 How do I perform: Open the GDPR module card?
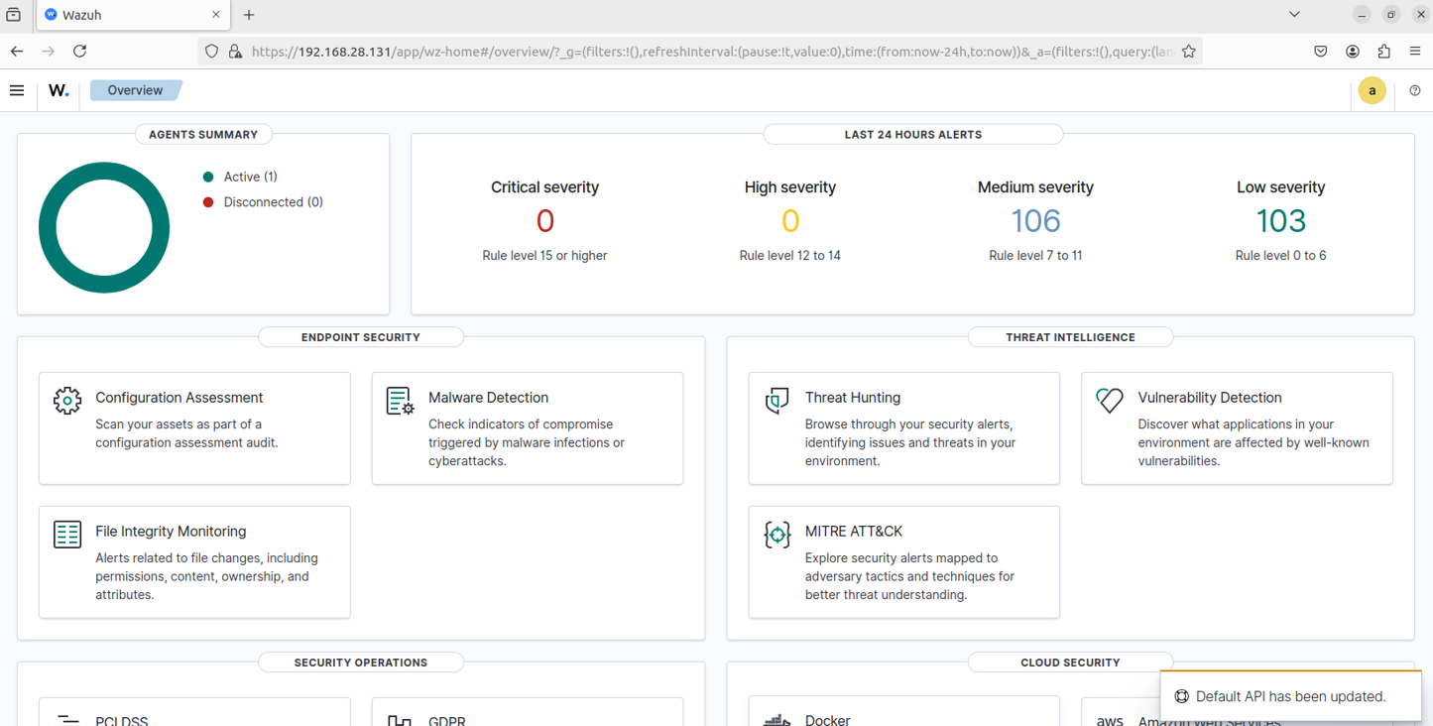tap(528, 712)
